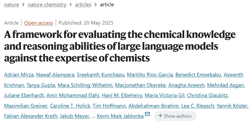250x124 pixels.
Task: View author Benedict Emoekabu
Action: [199, 75]
